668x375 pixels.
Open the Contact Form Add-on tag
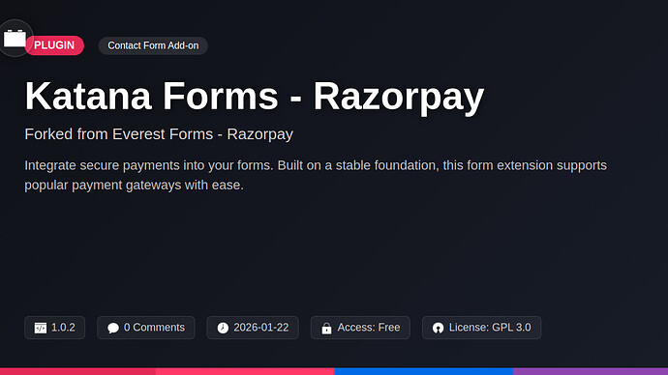153,45
